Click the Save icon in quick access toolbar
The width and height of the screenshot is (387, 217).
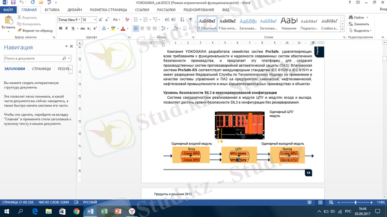click(12, 3)
